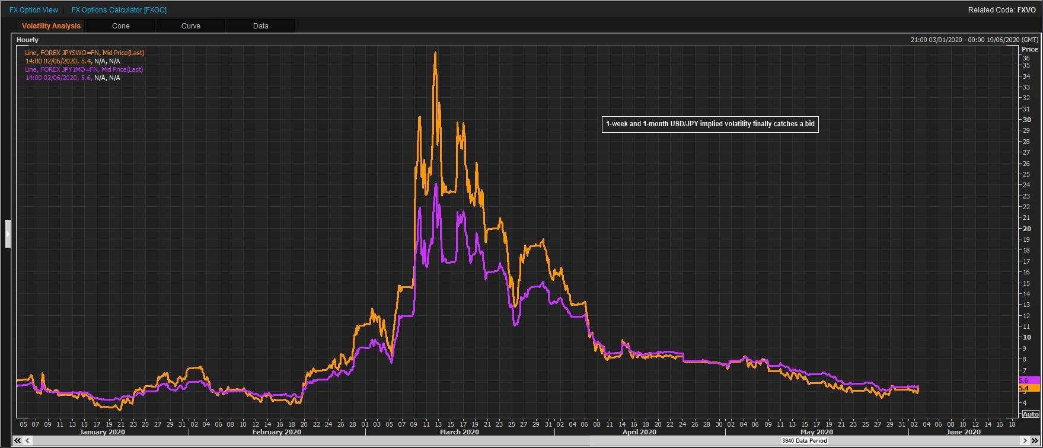Image resolution: width=1043 pixels, height=448 pixels.
Task: Click the Price axis header label
Action: (1030, 49)
